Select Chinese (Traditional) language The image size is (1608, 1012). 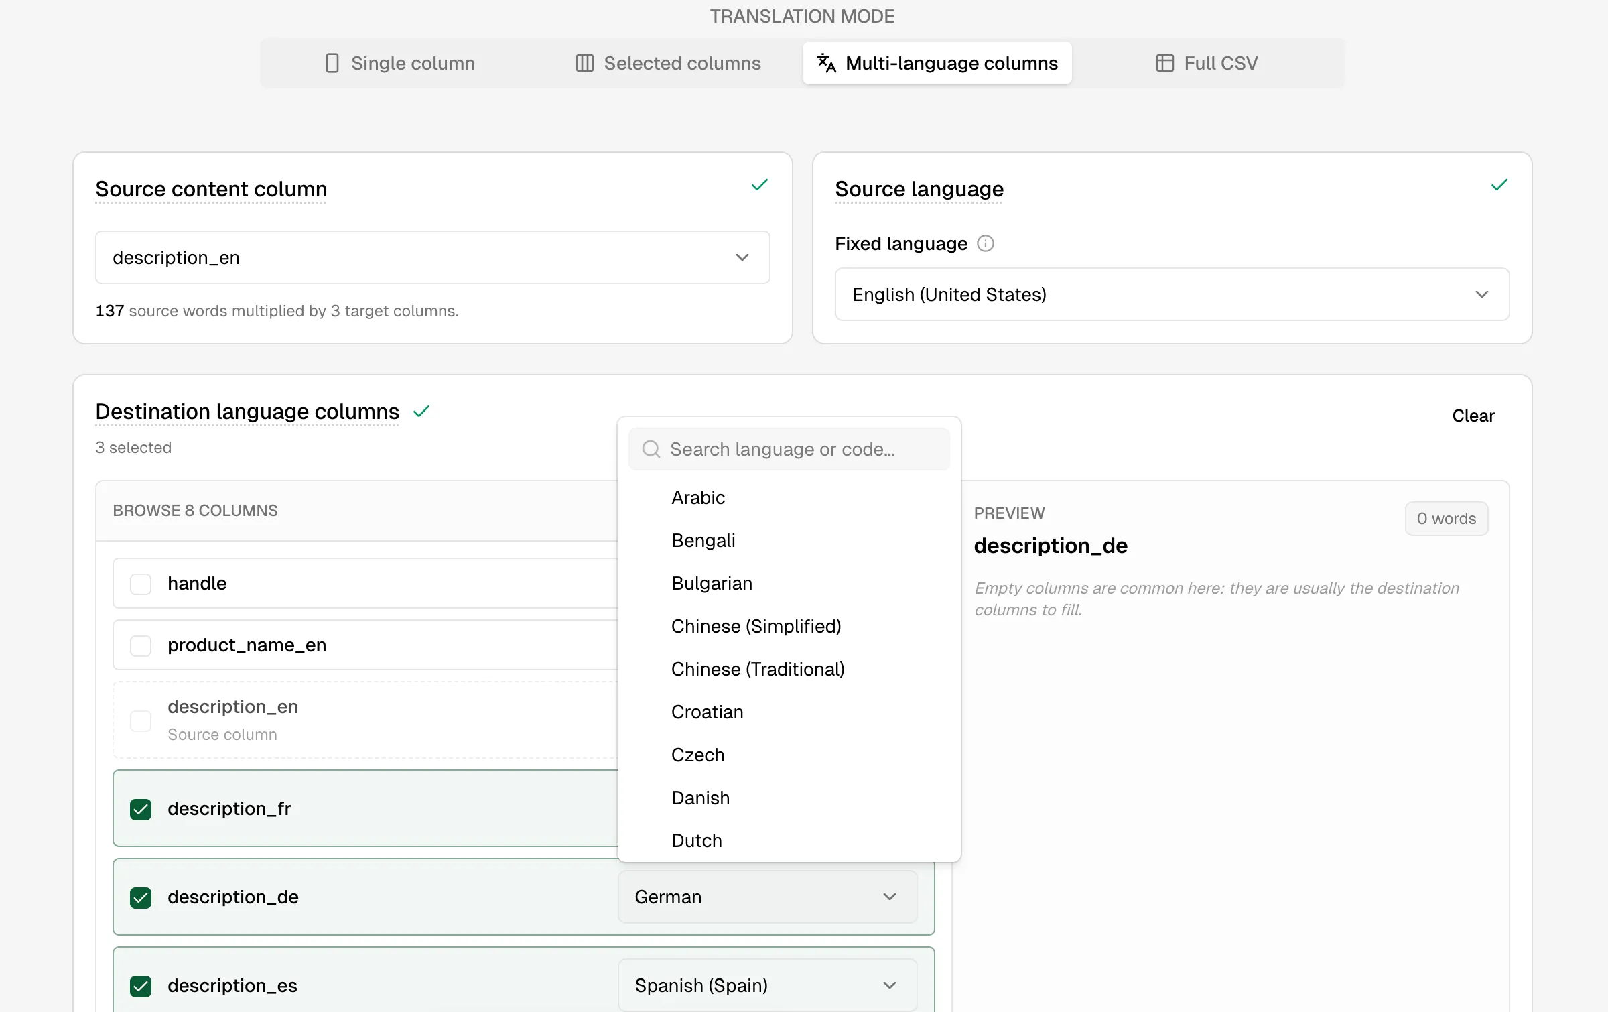pyautogui.click(x=789, y=669)
